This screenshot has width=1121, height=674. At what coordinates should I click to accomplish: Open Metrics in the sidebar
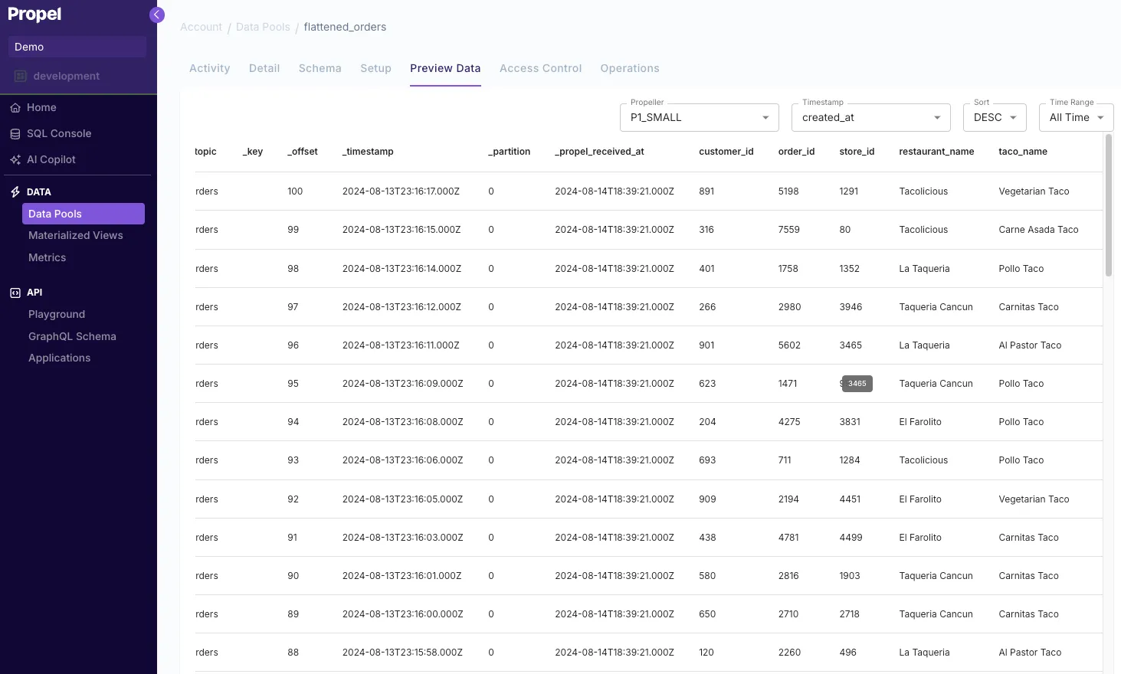click(48, 258)
